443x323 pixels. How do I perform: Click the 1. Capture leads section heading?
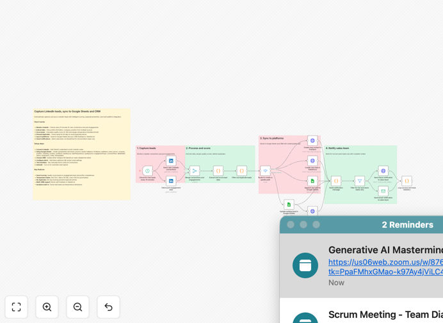pos(147,148)
